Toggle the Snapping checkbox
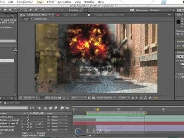184x138 pixels. click(x=67, y=10)
